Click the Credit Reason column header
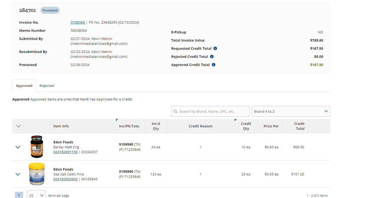Viewport: 375px width, 198px height. [200, 126]
